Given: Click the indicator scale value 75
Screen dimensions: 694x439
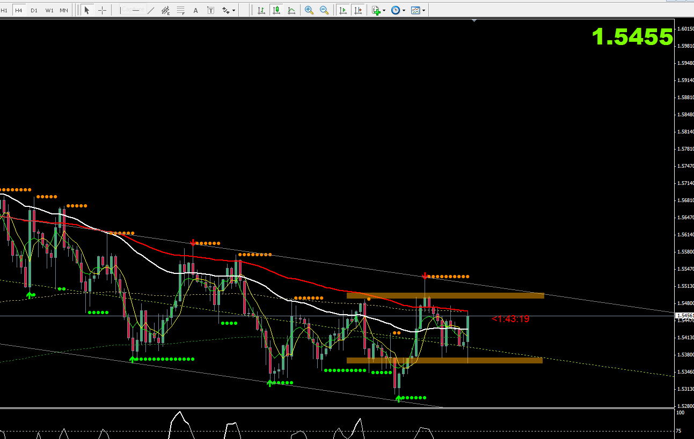Looking at the screenshot, I should click(x=679, y=431).
